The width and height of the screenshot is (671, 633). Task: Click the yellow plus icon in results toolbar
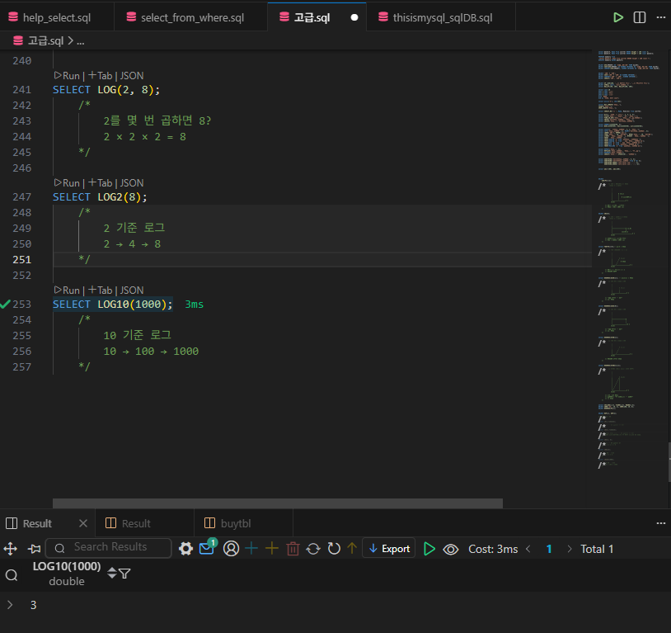click(x=272, y=549)
